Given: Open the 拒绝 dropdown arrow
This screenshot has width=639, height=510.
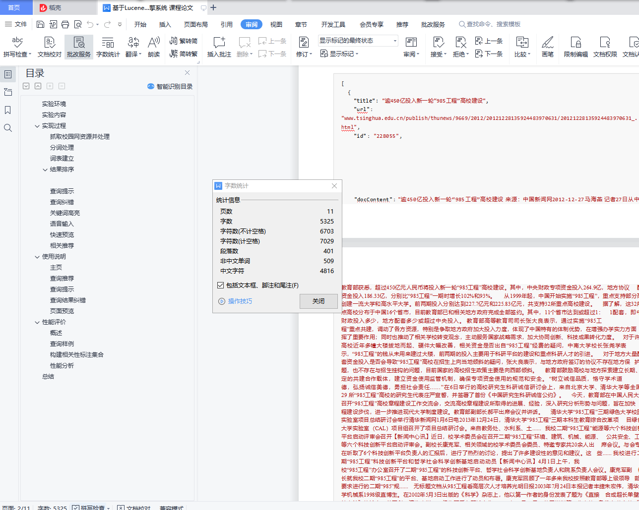Looking at the screenshot, I should coord(467,55).
